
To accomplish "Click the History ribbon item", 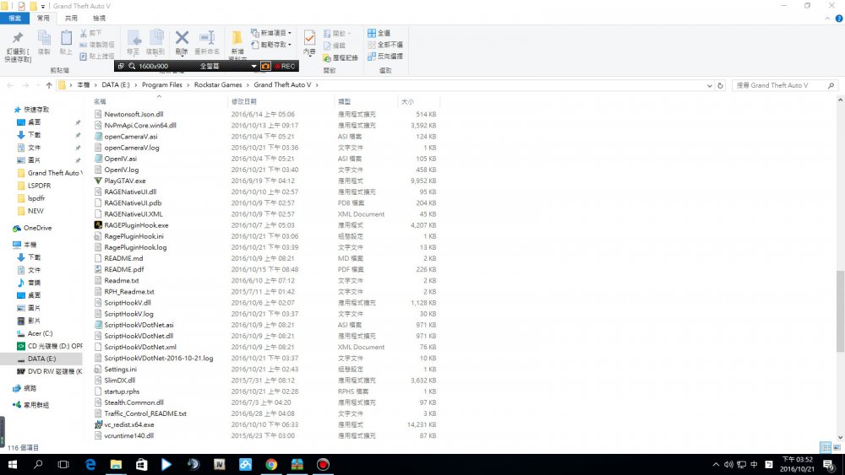I will (x=341, y=57).
